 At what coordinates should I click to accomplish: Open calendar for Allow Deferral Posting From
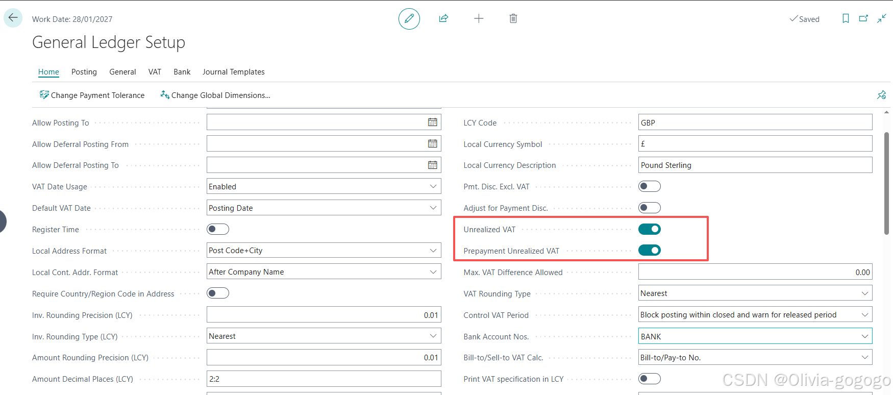pos(433,144)
